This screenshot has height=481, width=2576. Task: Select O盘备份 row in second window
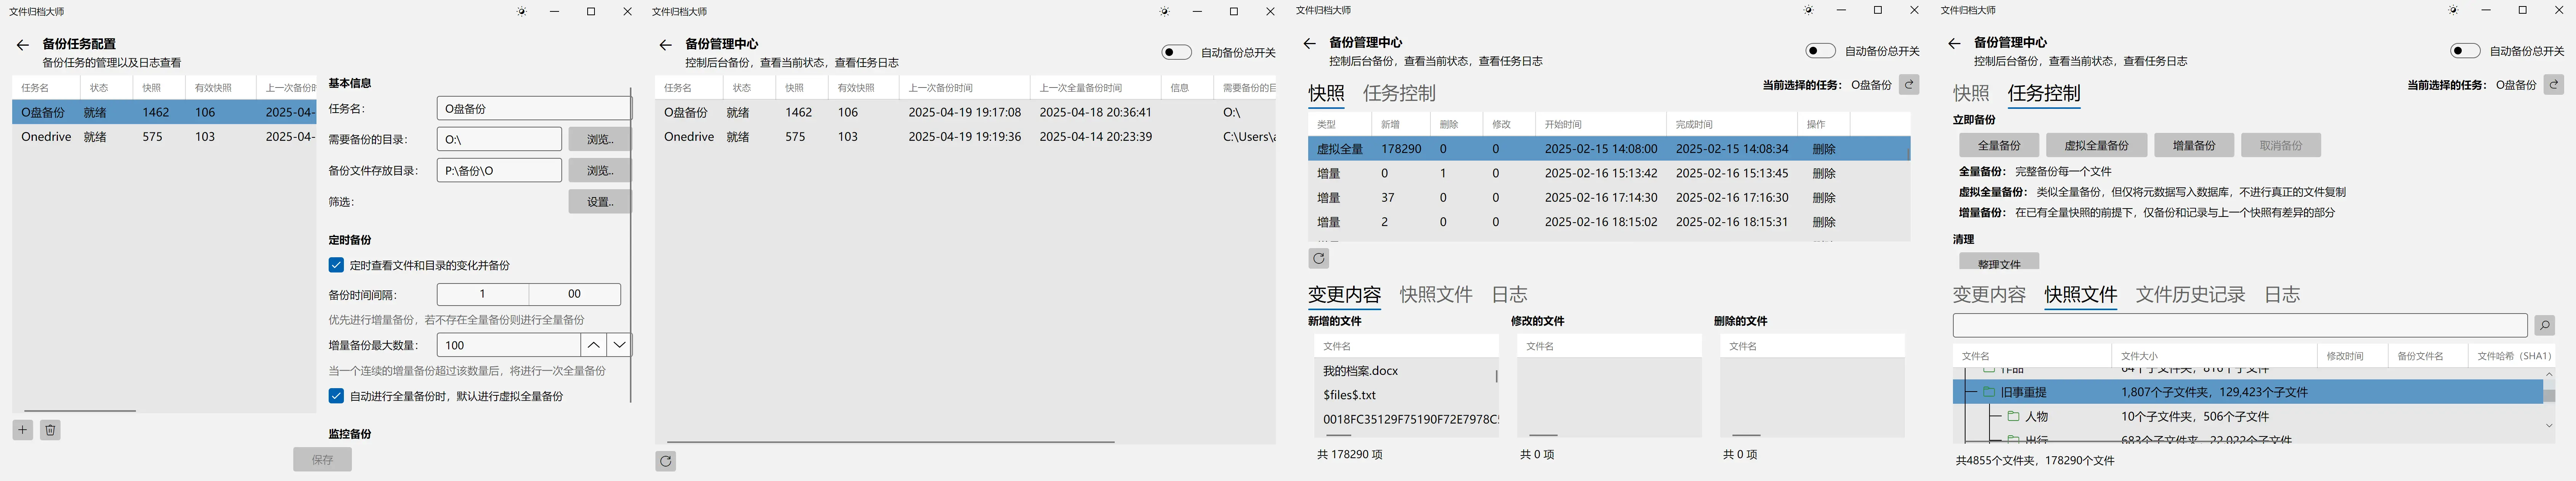[965, 112]
